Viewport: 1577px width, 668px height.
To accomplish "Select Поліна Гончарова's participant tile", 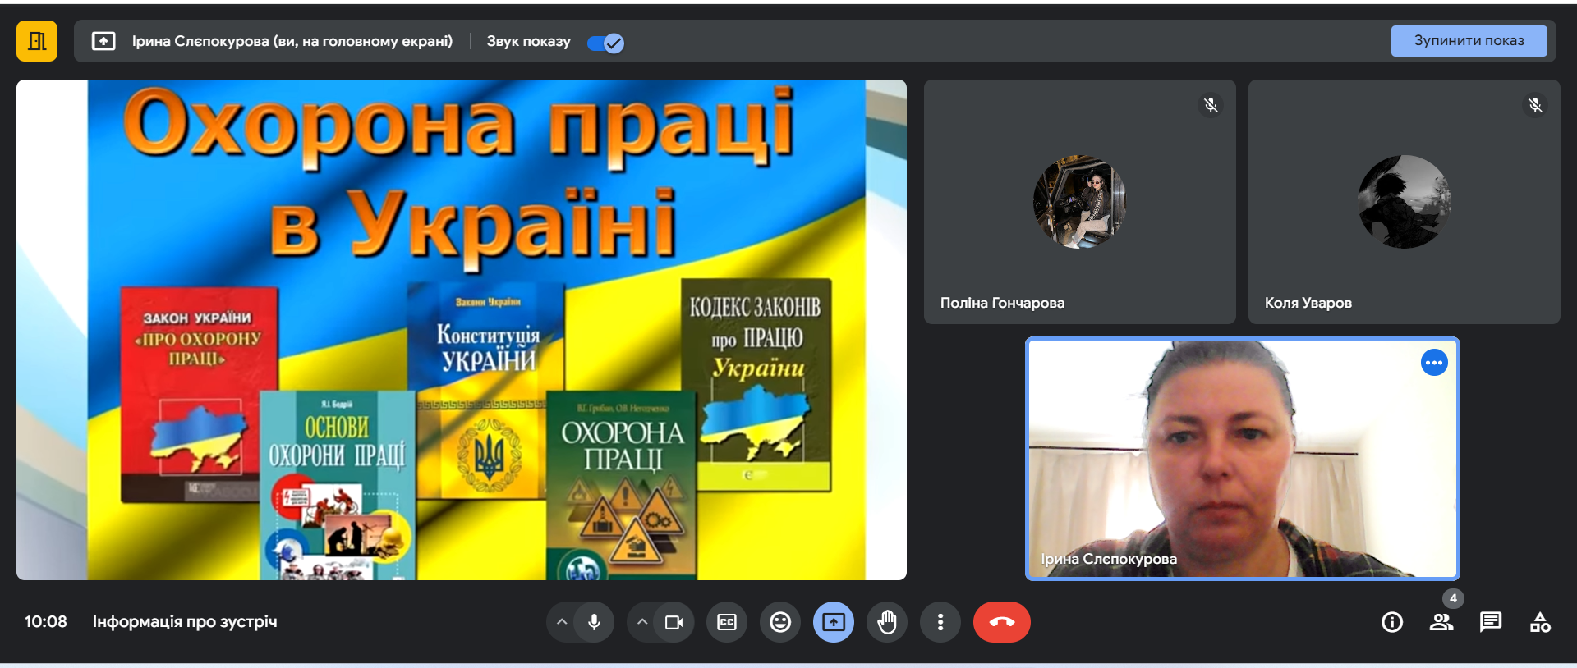I will (x=1079, y=202).
